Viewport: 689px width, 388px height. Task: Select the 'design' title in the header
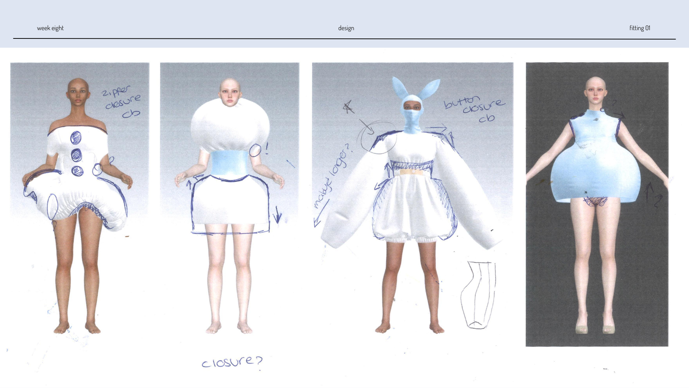pos(346,28)
